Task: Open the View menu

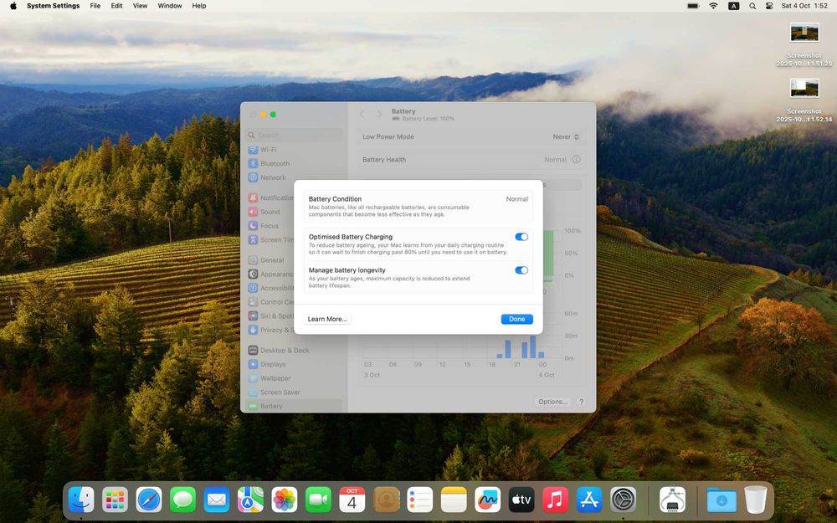Action: click(x=140, y=6)
